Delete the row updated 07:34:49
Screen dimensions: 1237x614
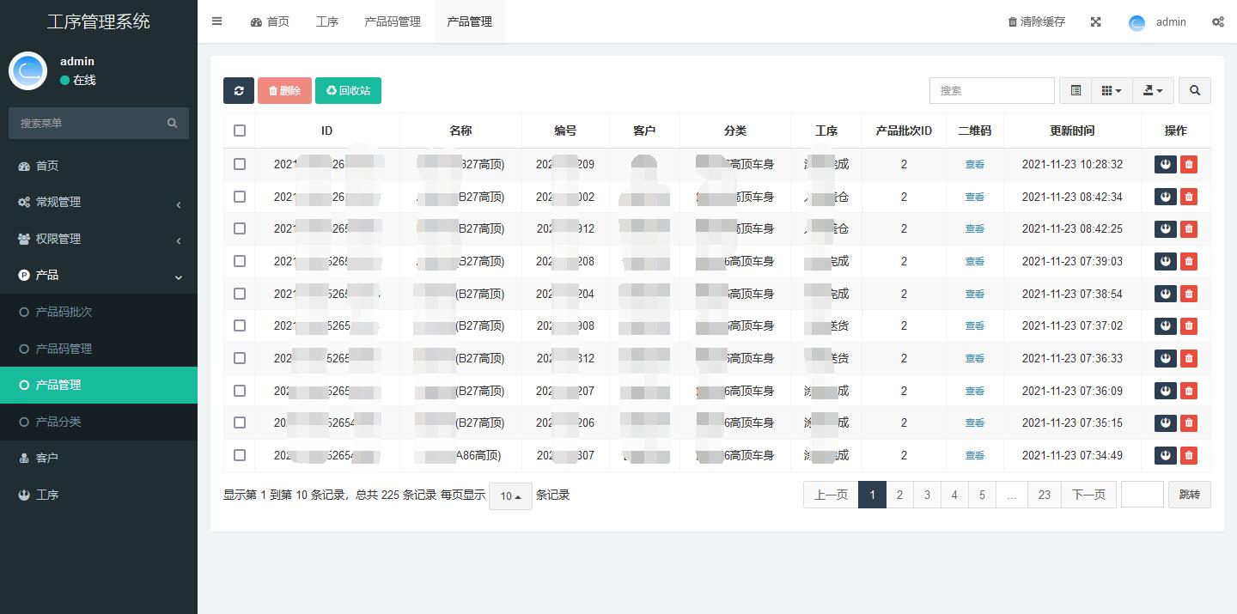coord(1189,455)
